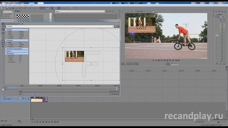Open Project Video Properties in preview toolbar
228x128 pixels.
(x=122, y=11)
